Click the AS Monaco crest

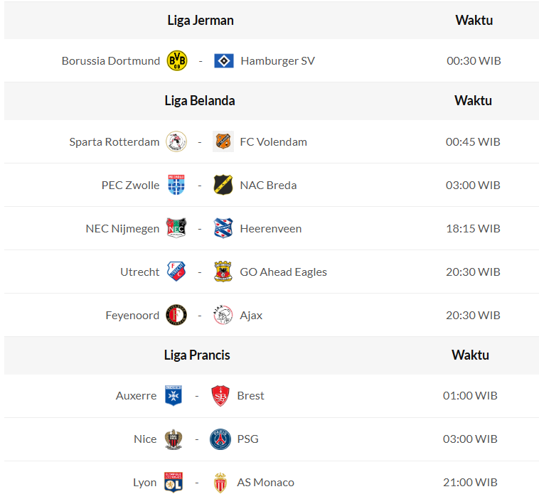point(220,482)
